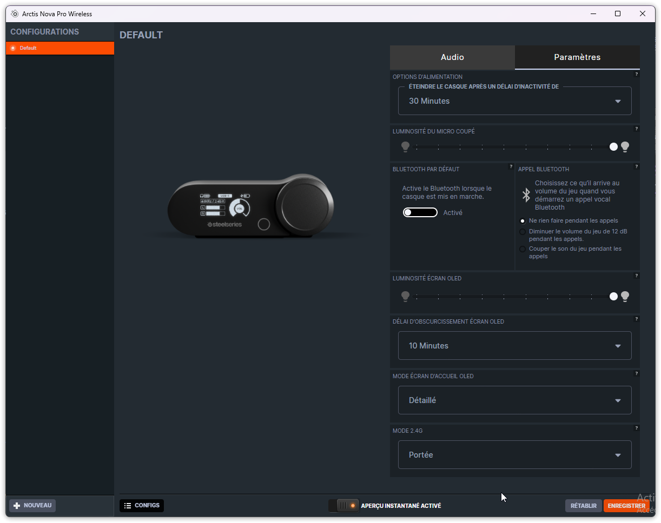Click the Enregistrer button
Viewport: 661px width, 523px height.
pyautogui.click(x=626, y=506)
